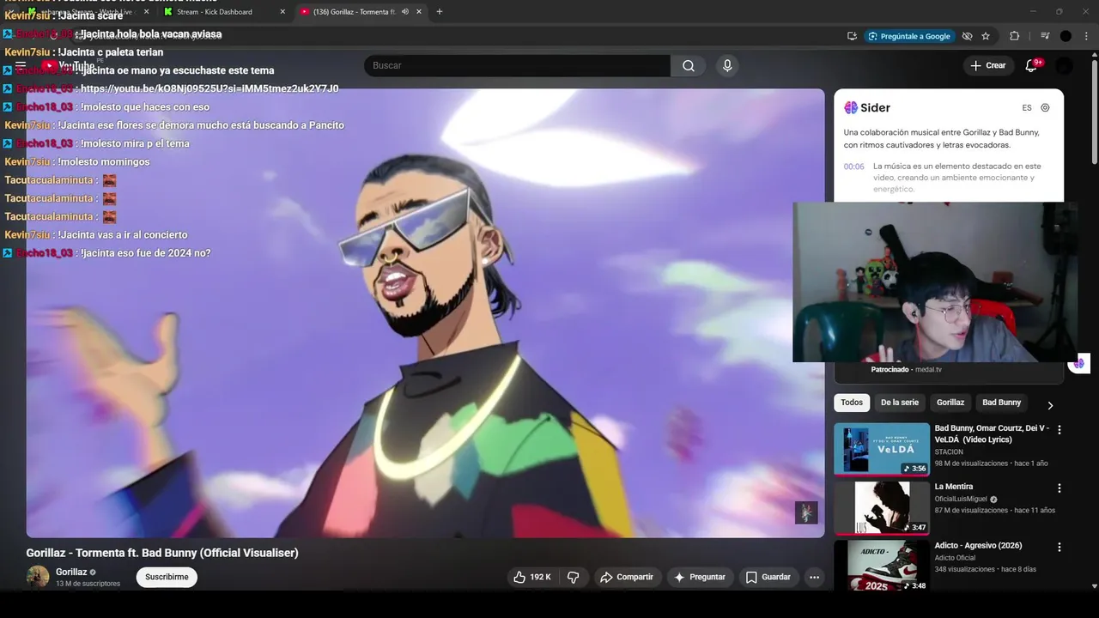The height and width of the screenshot is (618, 1099).
Task: Close the Gorillaz - Tormenta tab
Action: [x=419, y=12]
